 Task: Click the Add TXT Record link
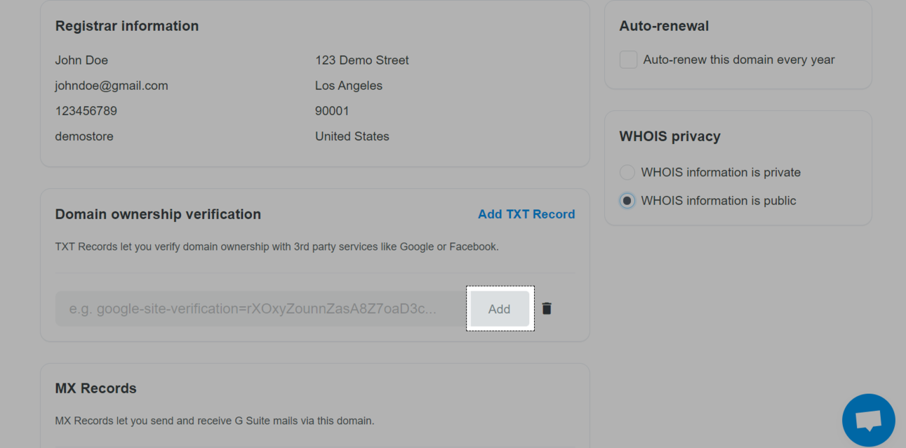click(526, 214)
